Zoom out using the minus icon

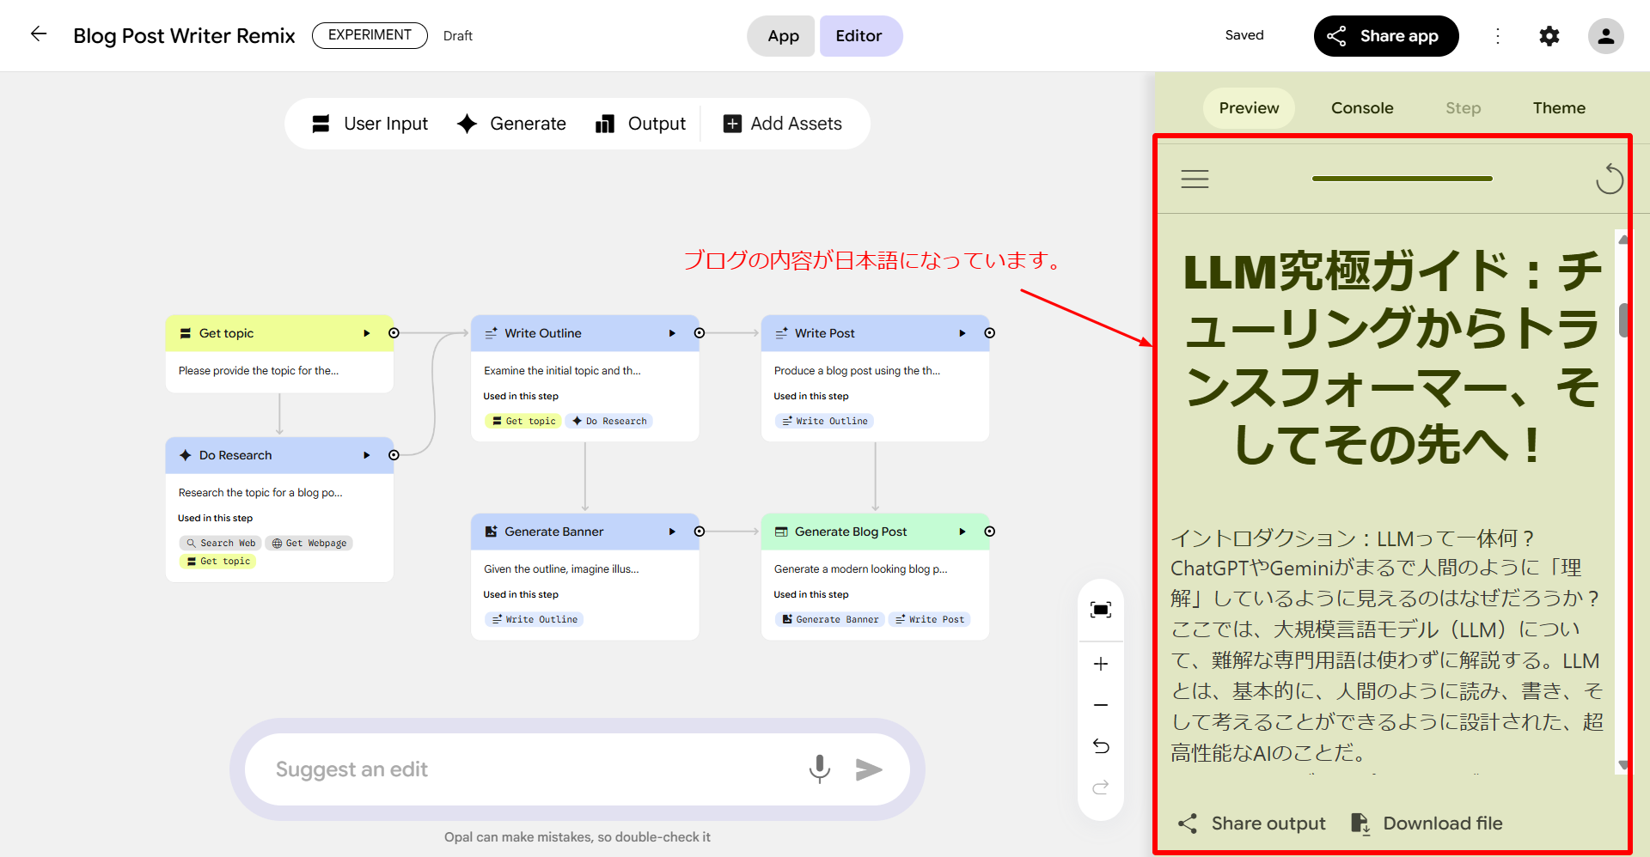pyautogui.click(x=1100, y=705)
